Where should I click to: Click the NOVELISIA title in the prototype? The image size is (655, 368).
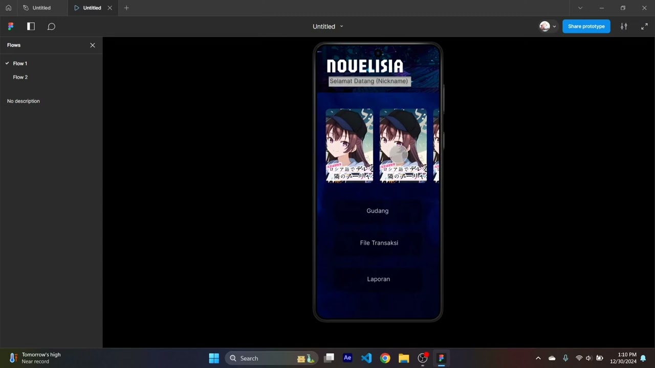(x=365, y=66)
